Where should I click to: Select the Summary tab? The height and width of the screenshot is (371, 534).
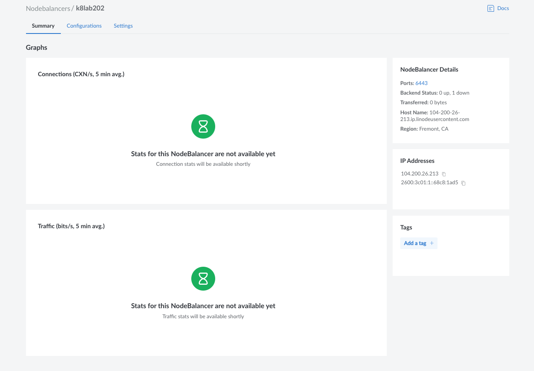[43, 26]
